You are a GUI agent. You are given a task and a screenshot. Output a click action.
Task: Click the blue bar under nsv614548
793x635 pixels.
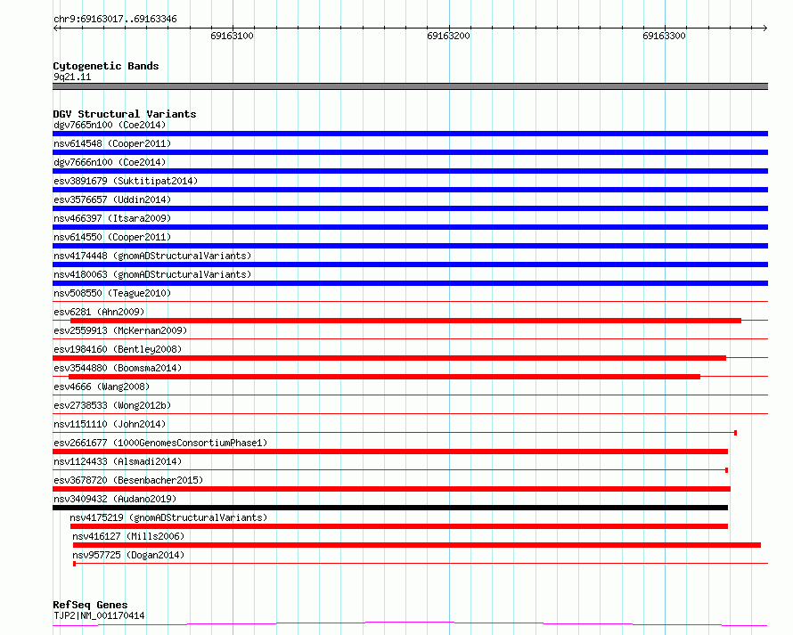tap(410, 152)
